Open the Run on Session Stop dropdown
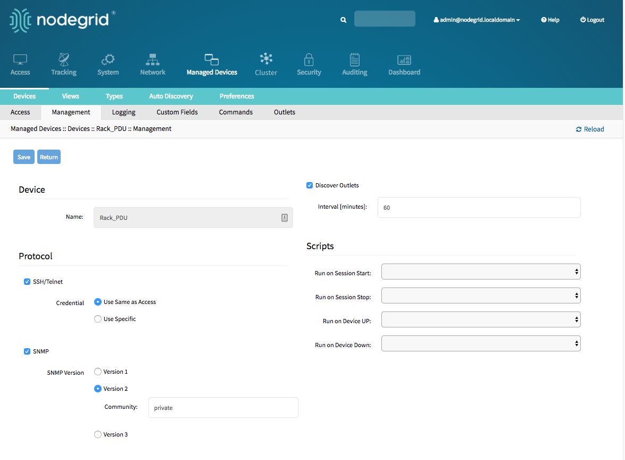Viewport: 625px width, 460px height. coord(481,295)
